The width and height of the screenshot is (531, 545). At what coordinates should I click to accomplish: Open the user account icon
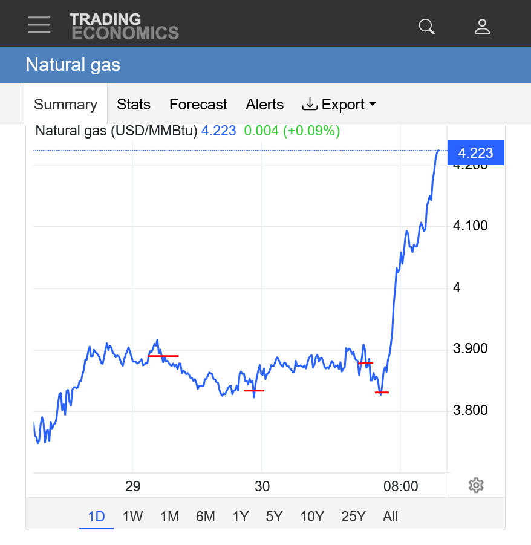(x=482, y=27)
